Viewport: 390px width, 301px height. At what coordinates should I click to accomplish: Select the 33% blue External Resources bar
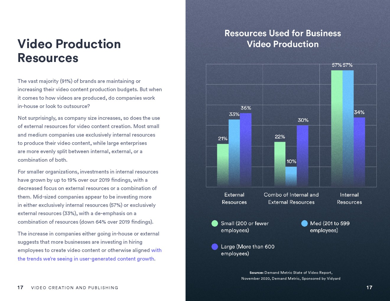[234, 153]
